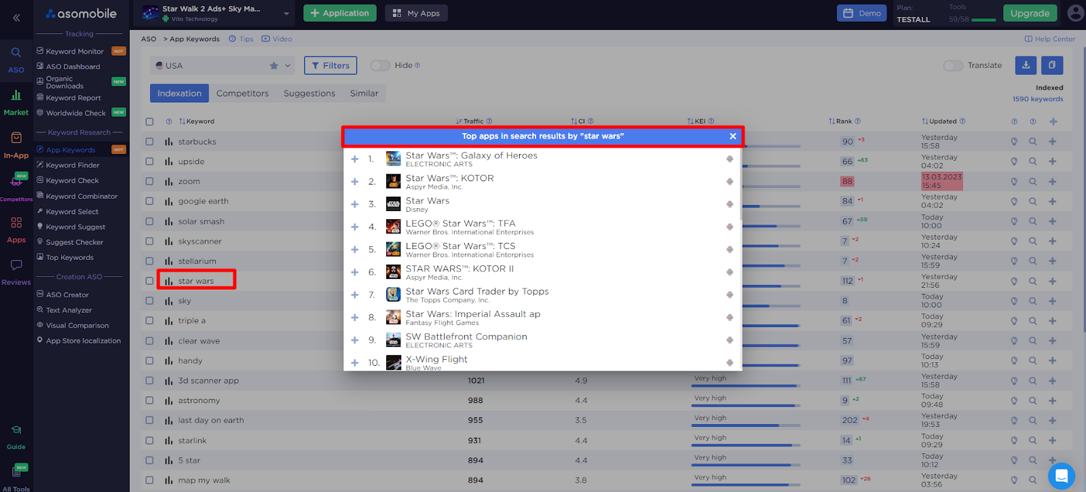This screenshot has height=492, width=1086.
Task: Check the starbucks keyword checkbox
Action: (x=149, y=142)
